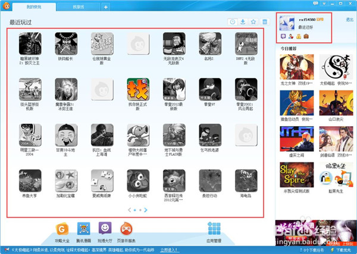Add a new tab with the plus button
Screen dimensions: 357x254
(x=105, y=7)
